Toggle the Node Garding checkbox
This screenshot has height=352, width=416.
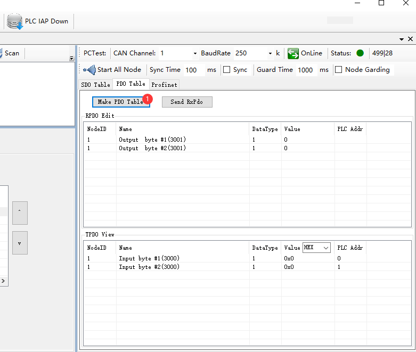338,70
